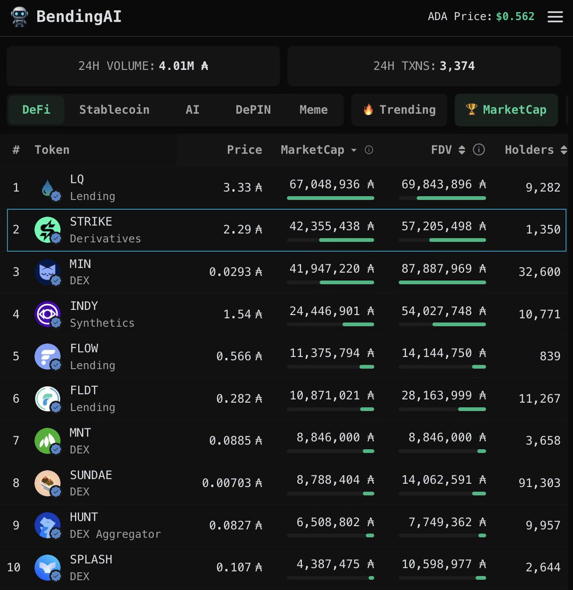Click the BendingAI robot logo
The width and height of the screenshot is (573, 590).
click(19, 17)
